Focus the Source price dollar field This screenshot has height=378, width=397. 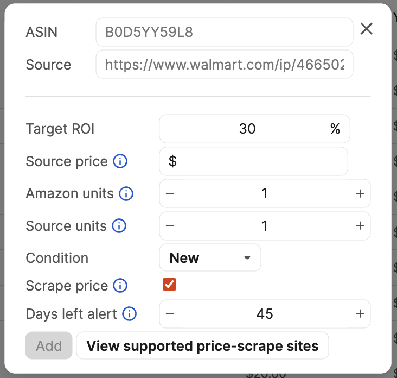[x=253, y=161]
